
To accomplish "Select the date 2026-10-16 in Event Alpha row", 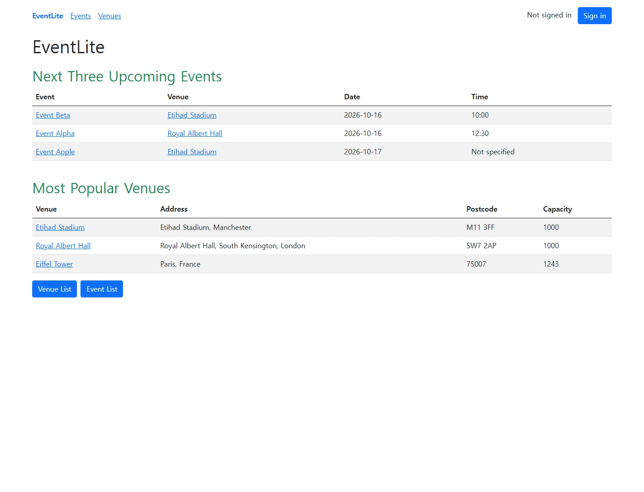I will pos(363,133).
